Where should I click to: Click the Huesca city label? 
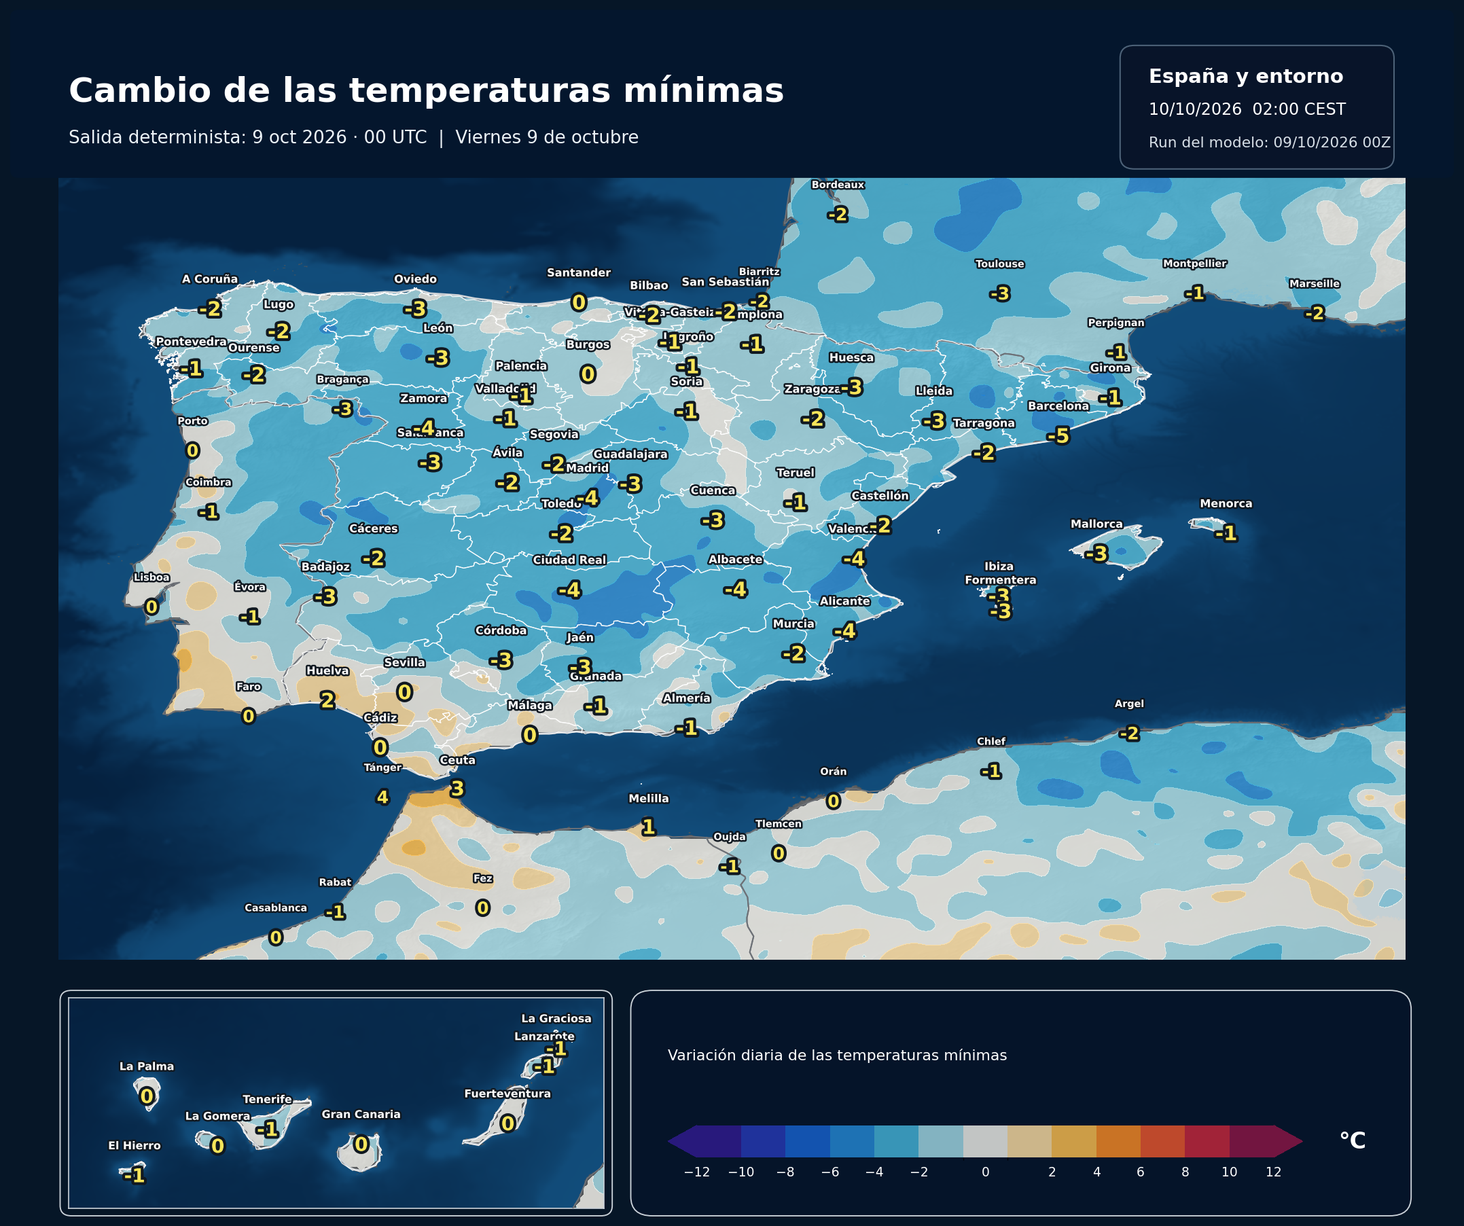[x=851, y=357]
